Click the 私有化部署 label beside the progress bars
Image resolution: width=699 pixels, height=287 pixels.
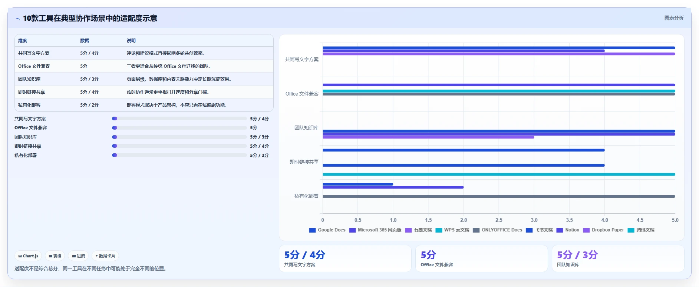[x=26, y=156]
